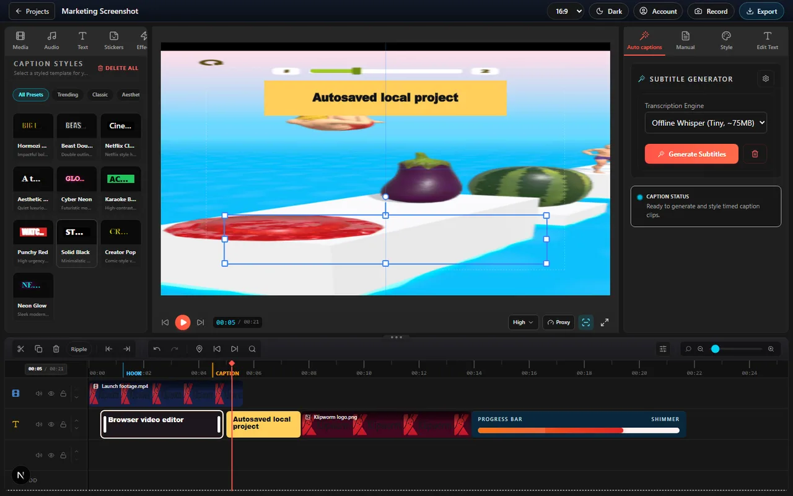Move the third track up
Screen dimensions: 793x496
76,451
